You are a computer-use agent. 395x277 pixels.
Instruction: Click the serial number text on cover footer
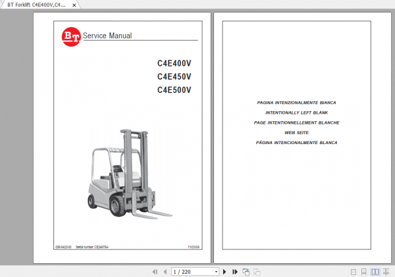click(92, 247)
